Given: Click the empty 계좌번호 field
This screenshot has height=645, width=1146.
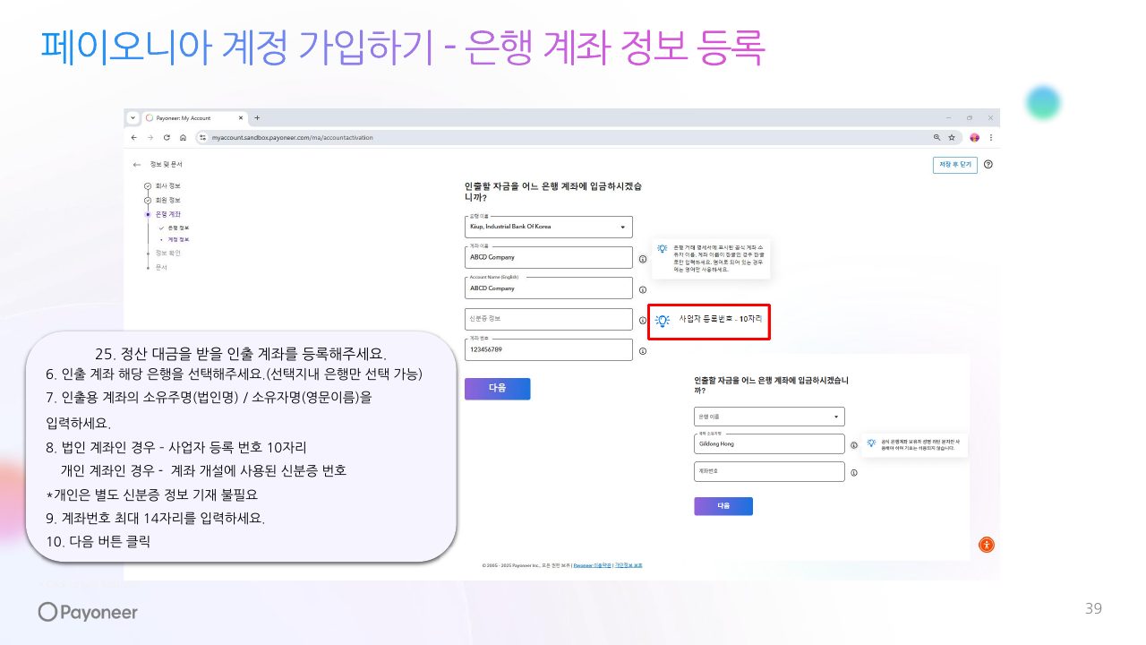Looking at the screenshot, I should coord(769,471).
